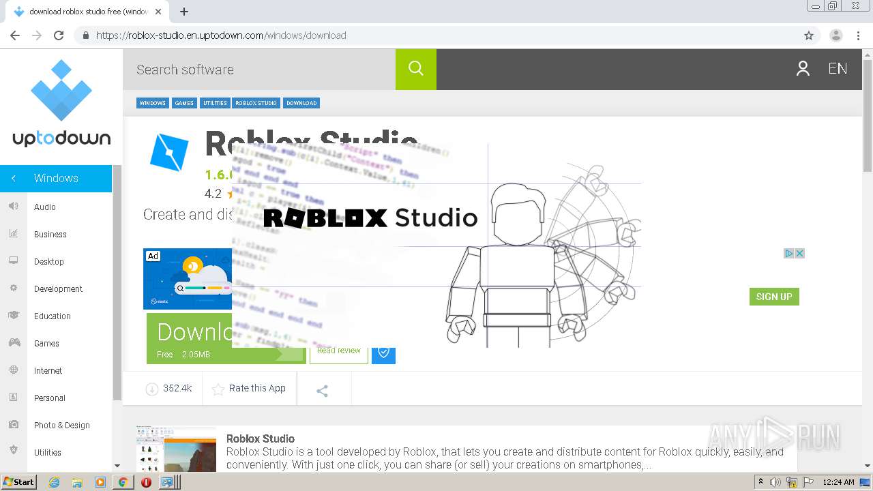Open the EN language selector
This screenshot has height=491, width=873.
click(838, 68)
